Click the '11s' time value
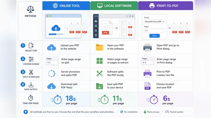 tap(117, 98)
